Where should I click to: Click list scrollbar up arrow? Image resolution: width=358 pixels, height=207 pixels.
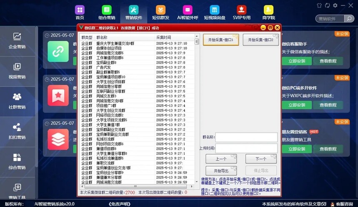click(197, 36)
